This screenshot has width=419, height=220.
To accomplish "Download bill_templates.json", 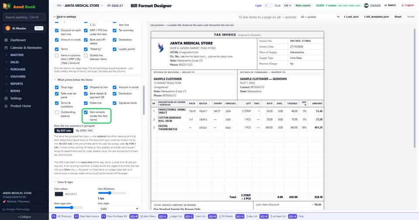I will pos(376,17).
